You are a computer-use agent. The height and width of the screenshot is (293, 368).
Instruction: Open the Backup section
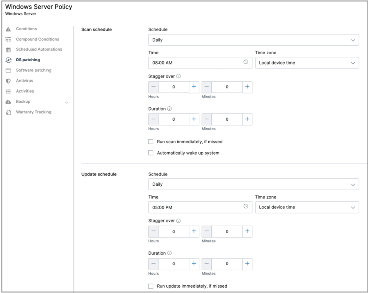(23, 102)
